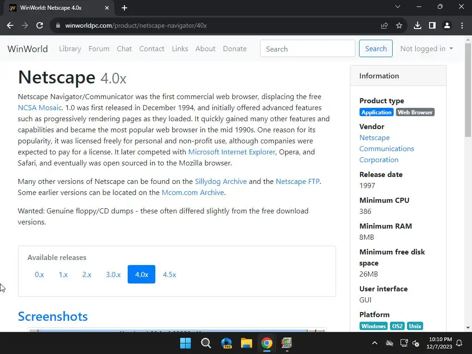The image size is (472, 354).
Task: Open the last pinned taskbar app
Action: pos(287,343)
